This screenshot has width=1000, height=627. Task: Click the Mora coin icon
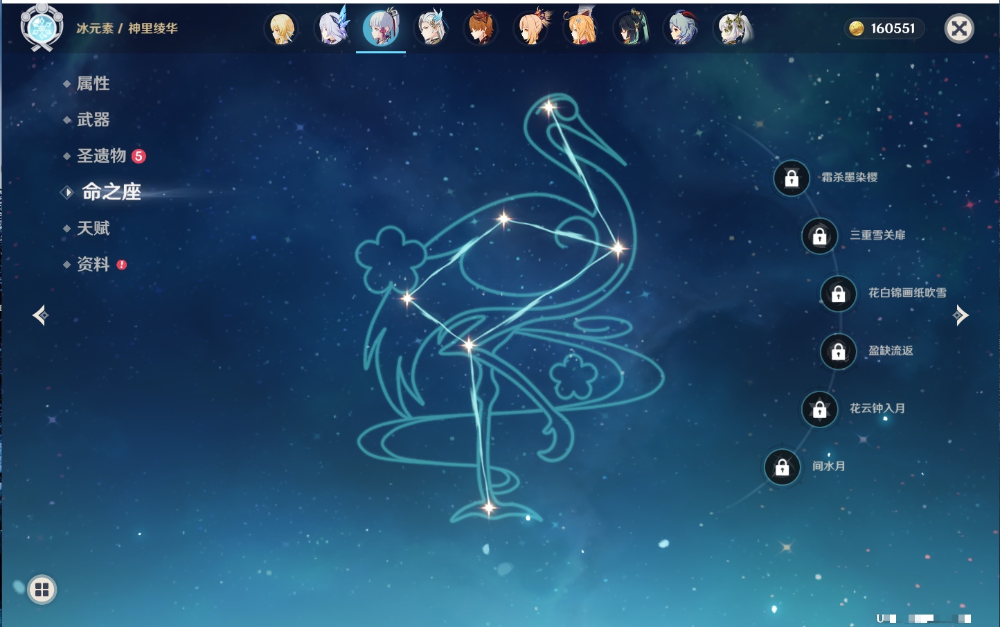click(857, 28)
